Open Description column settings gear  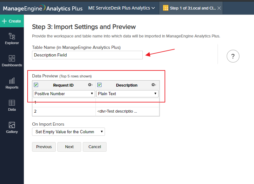153,85
